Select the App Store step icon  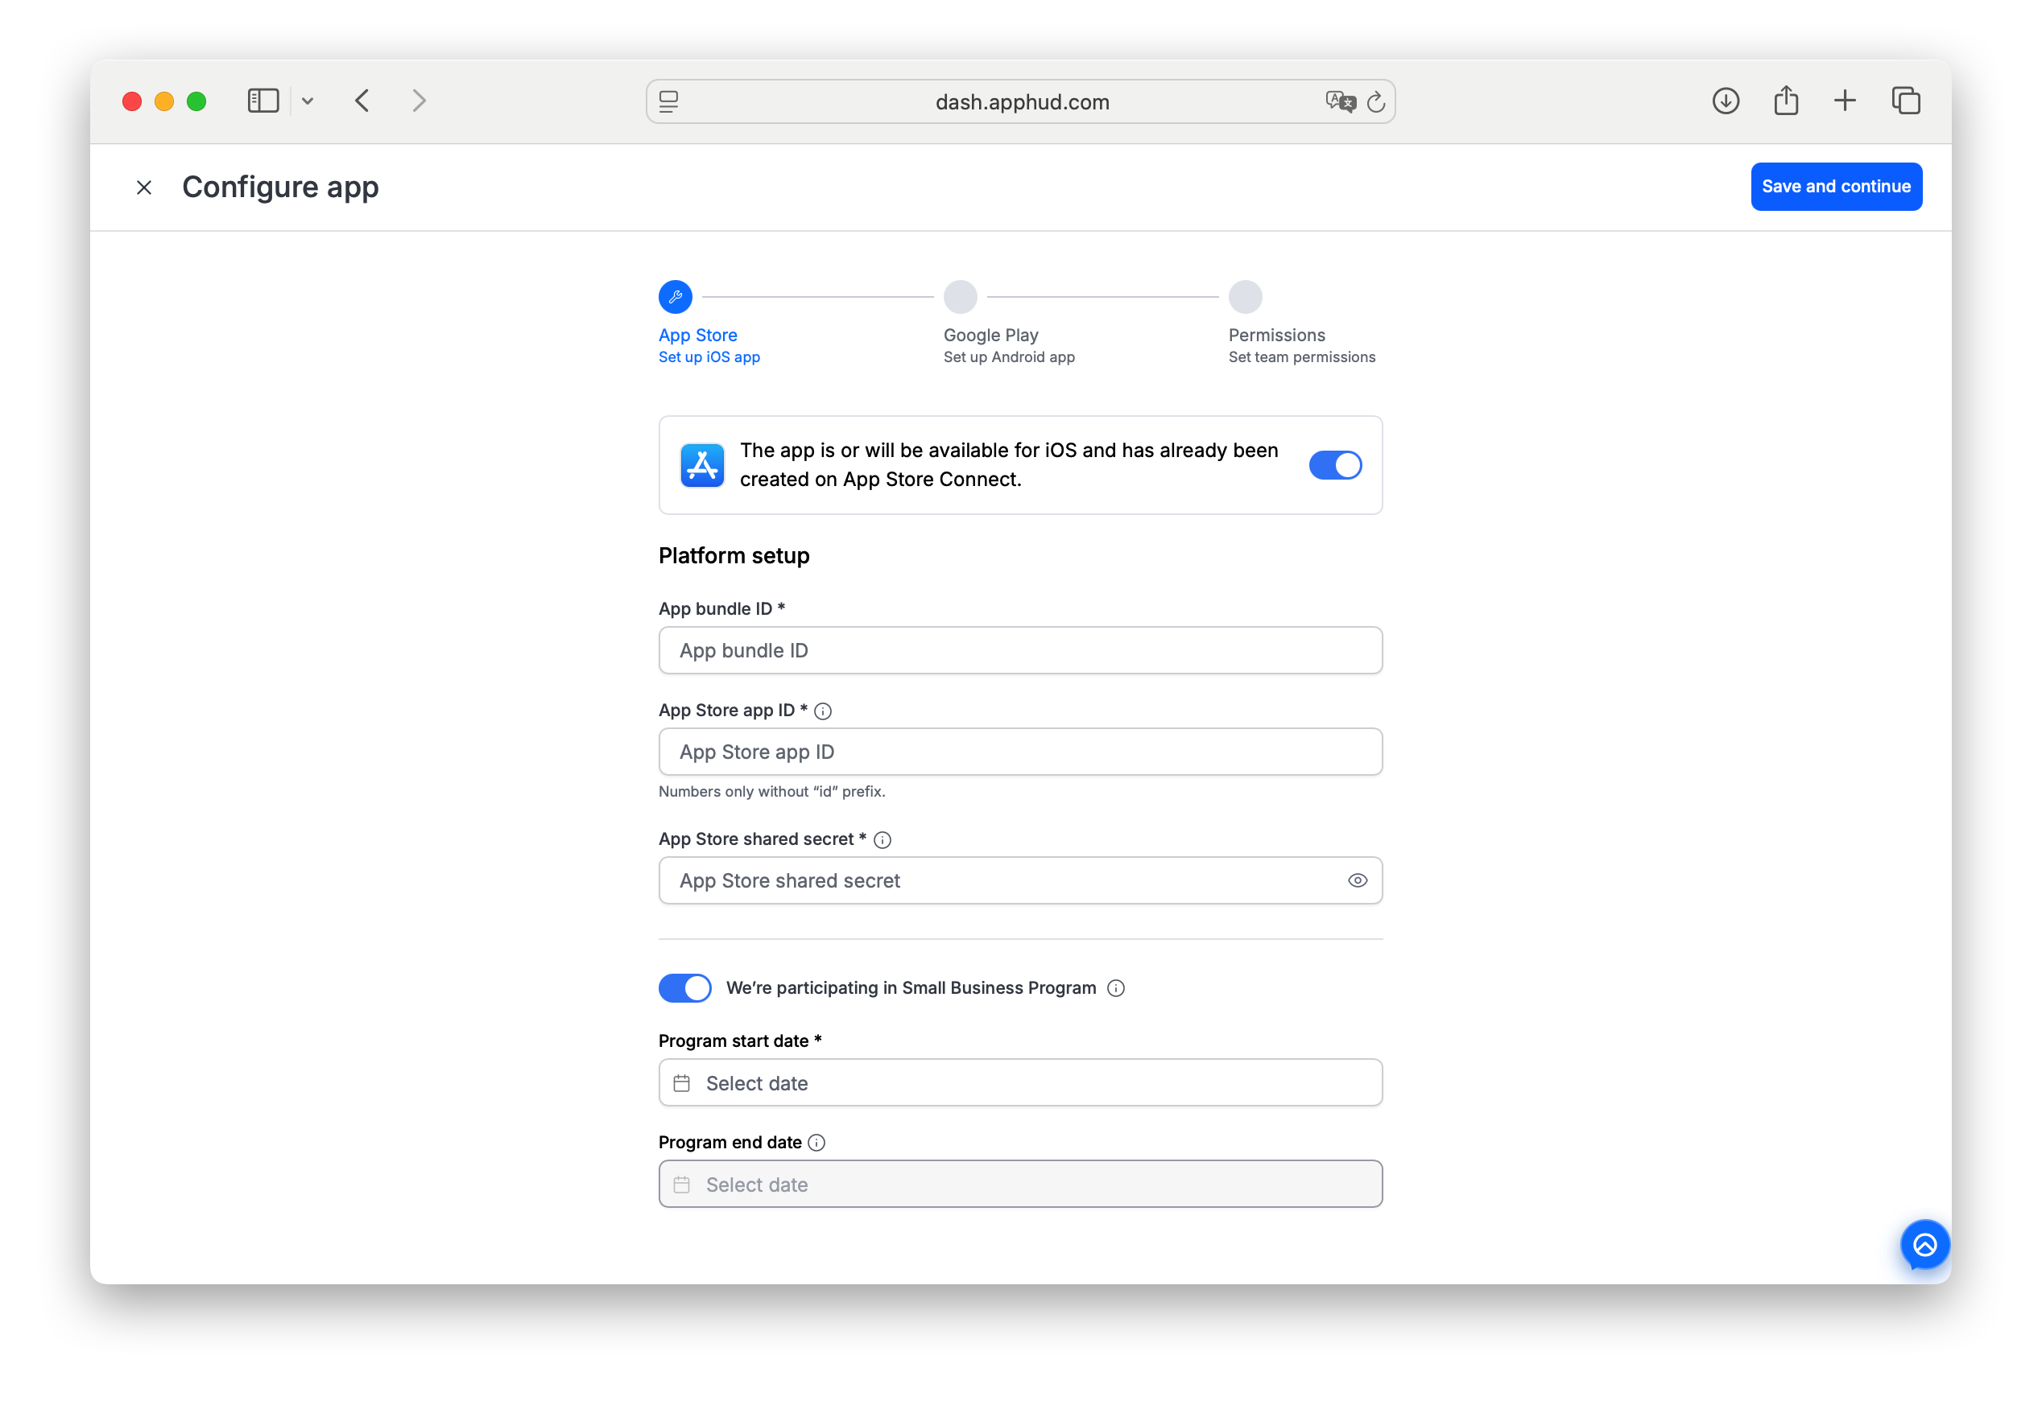pos(676,298)
